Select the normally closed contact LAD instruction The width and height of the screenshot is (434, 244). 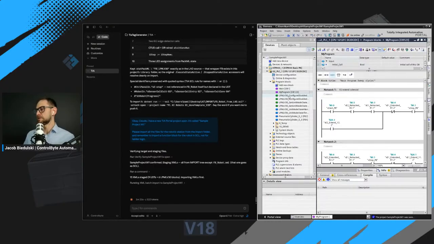coord(326,75)
